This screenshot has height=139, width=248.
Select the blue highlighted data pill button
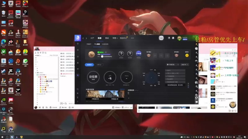[89, 65]
